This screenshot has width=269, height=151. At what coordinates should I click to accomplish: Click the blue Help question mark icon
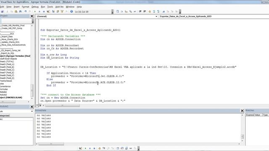coord(71,11)
